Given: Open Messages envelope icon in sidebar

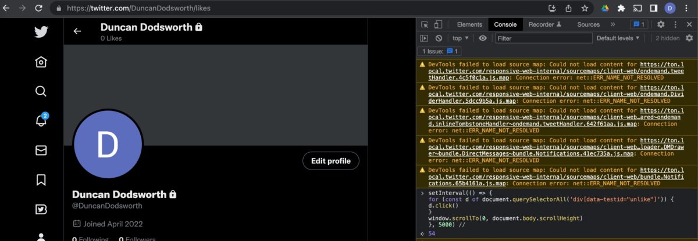Looking at the screenshot, I should click(41, 150).
